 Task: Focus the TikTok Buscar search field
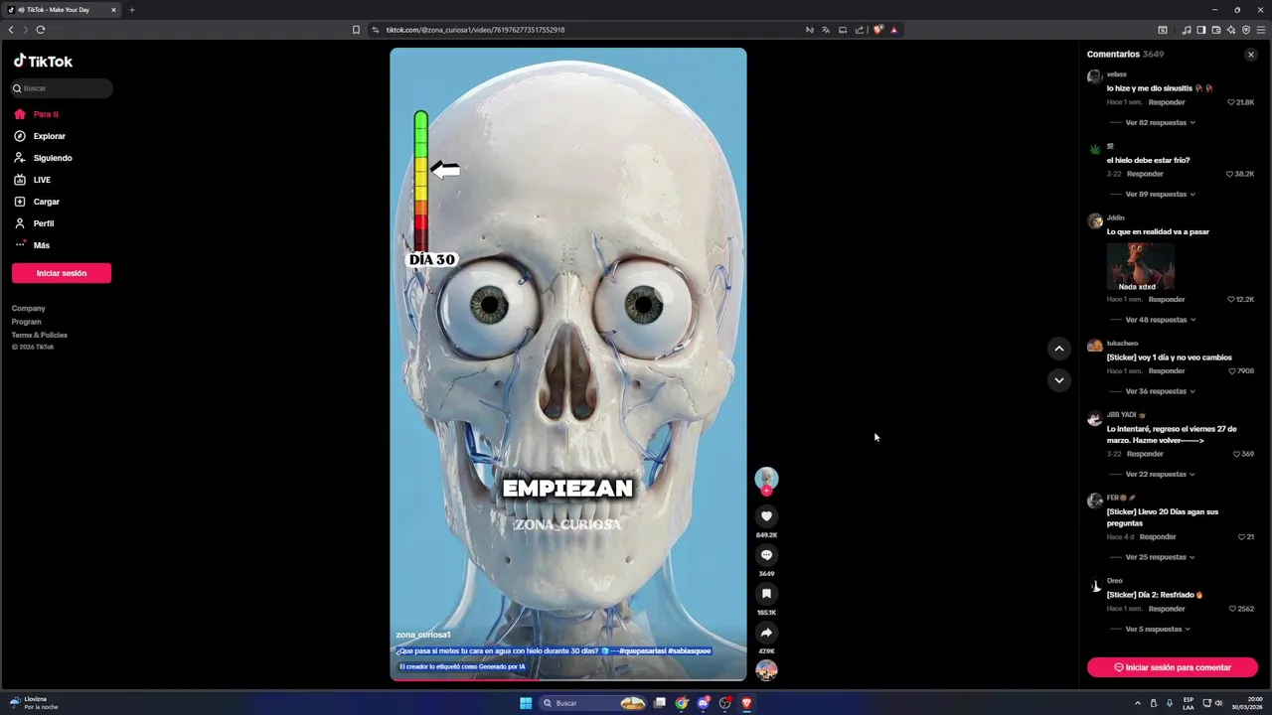point(62,88)
